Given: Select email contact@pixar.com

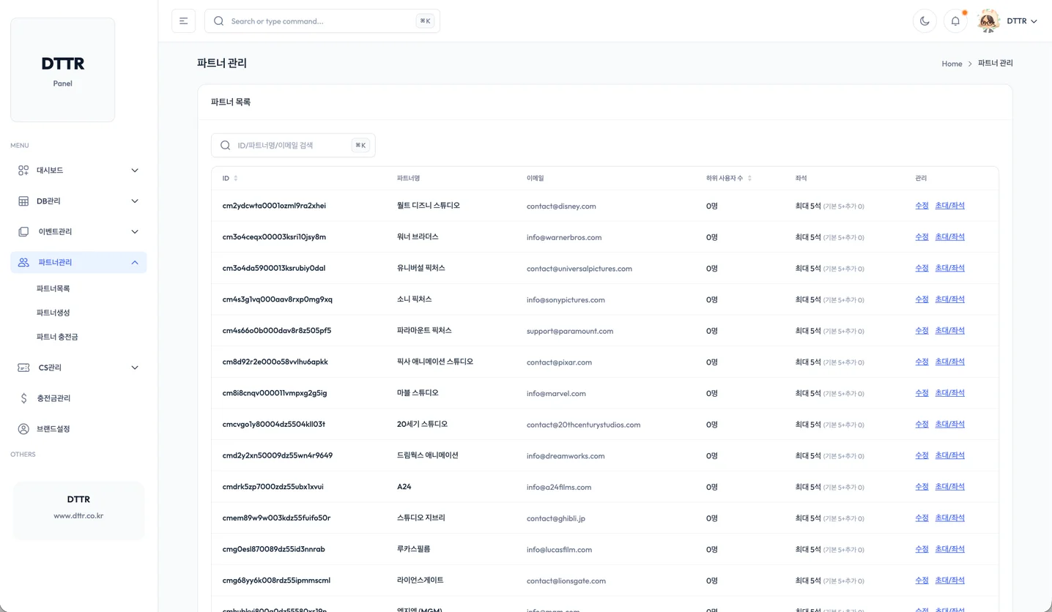Looking at the screenshot, I should coord(559,362).
